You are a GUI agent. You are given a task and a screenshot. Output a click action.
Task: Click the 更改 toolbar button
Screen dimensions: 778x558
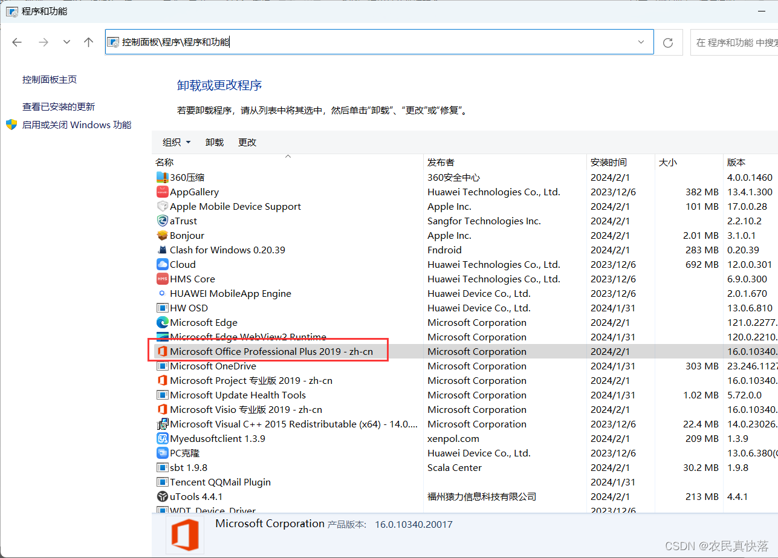pos(247,142)
